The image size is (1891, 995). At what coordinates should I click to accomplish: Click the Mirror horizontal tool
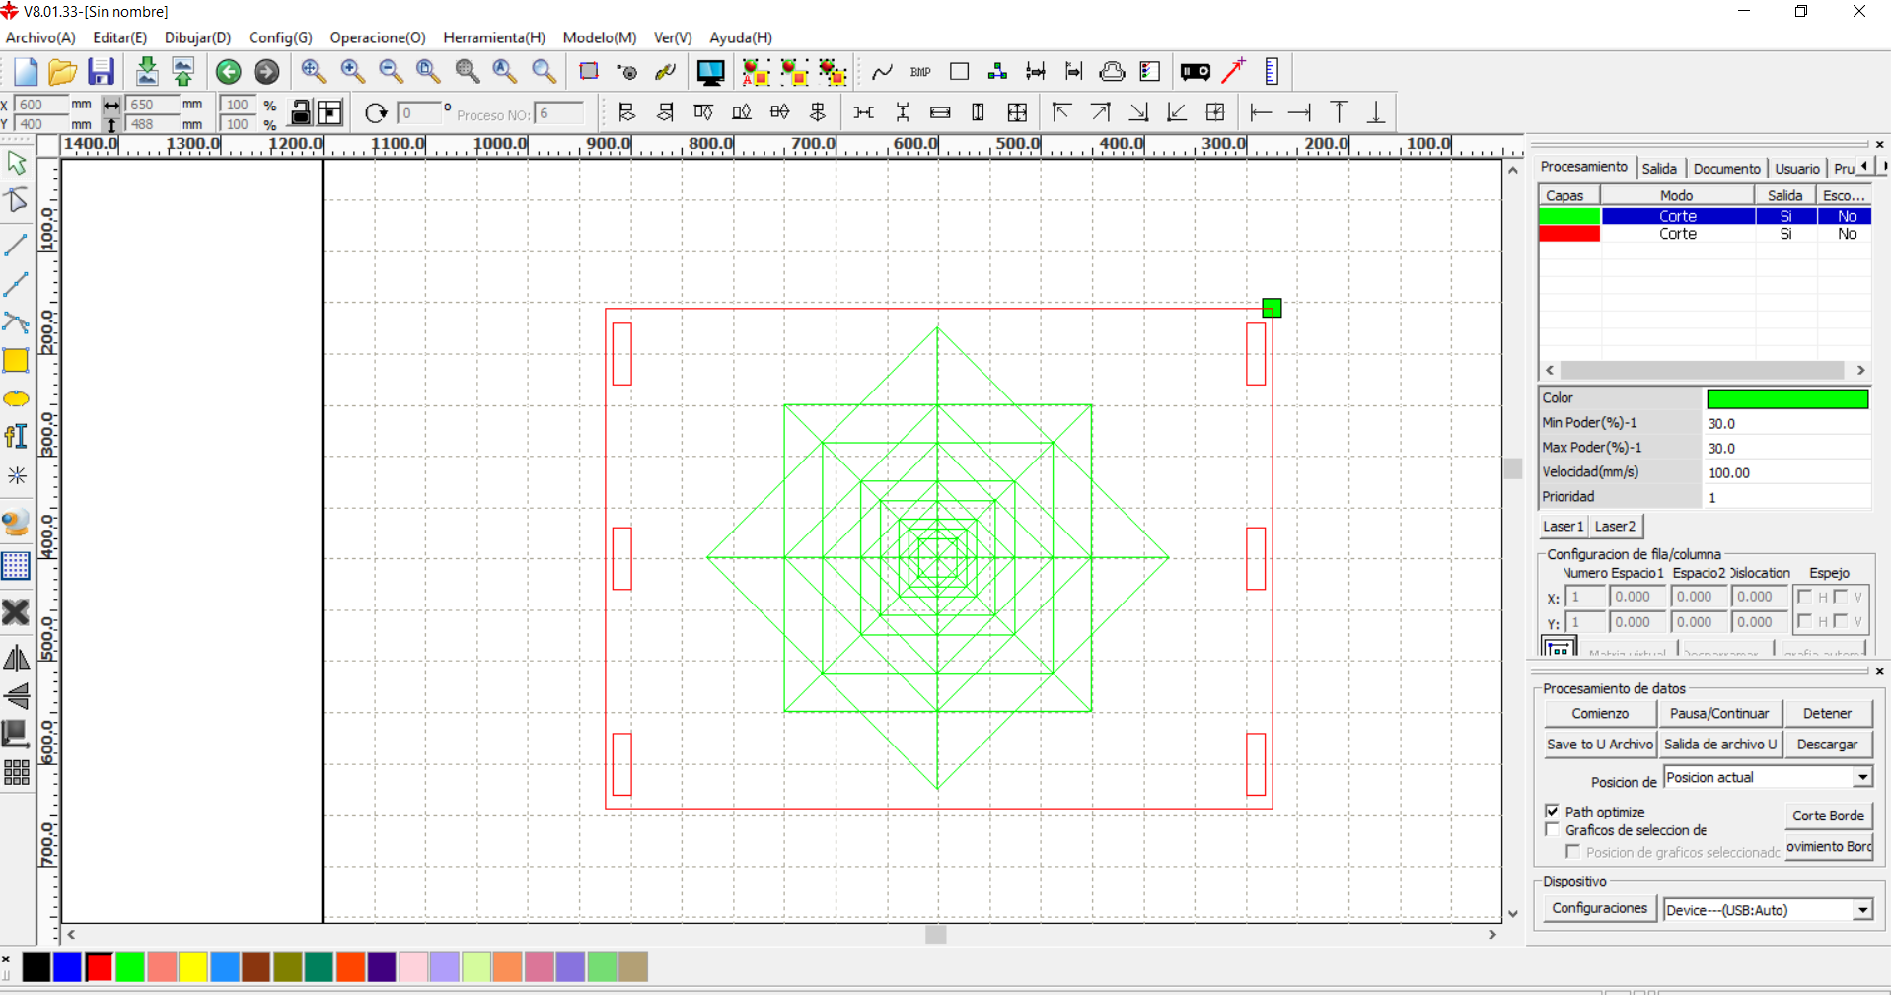click(17, 658)
